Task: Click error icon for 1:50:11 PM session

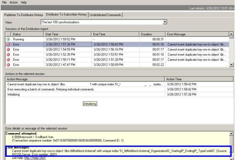Action: pyautogui.click(x=8, y=60)
